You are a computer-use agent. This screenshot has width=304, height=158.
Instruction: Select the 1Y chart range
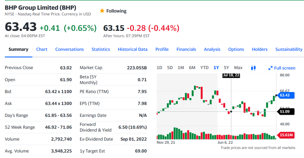point(216,68)
